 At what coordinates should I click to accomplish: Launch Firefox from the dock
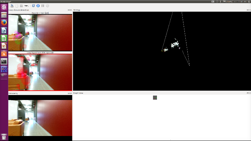click(4, 23)
